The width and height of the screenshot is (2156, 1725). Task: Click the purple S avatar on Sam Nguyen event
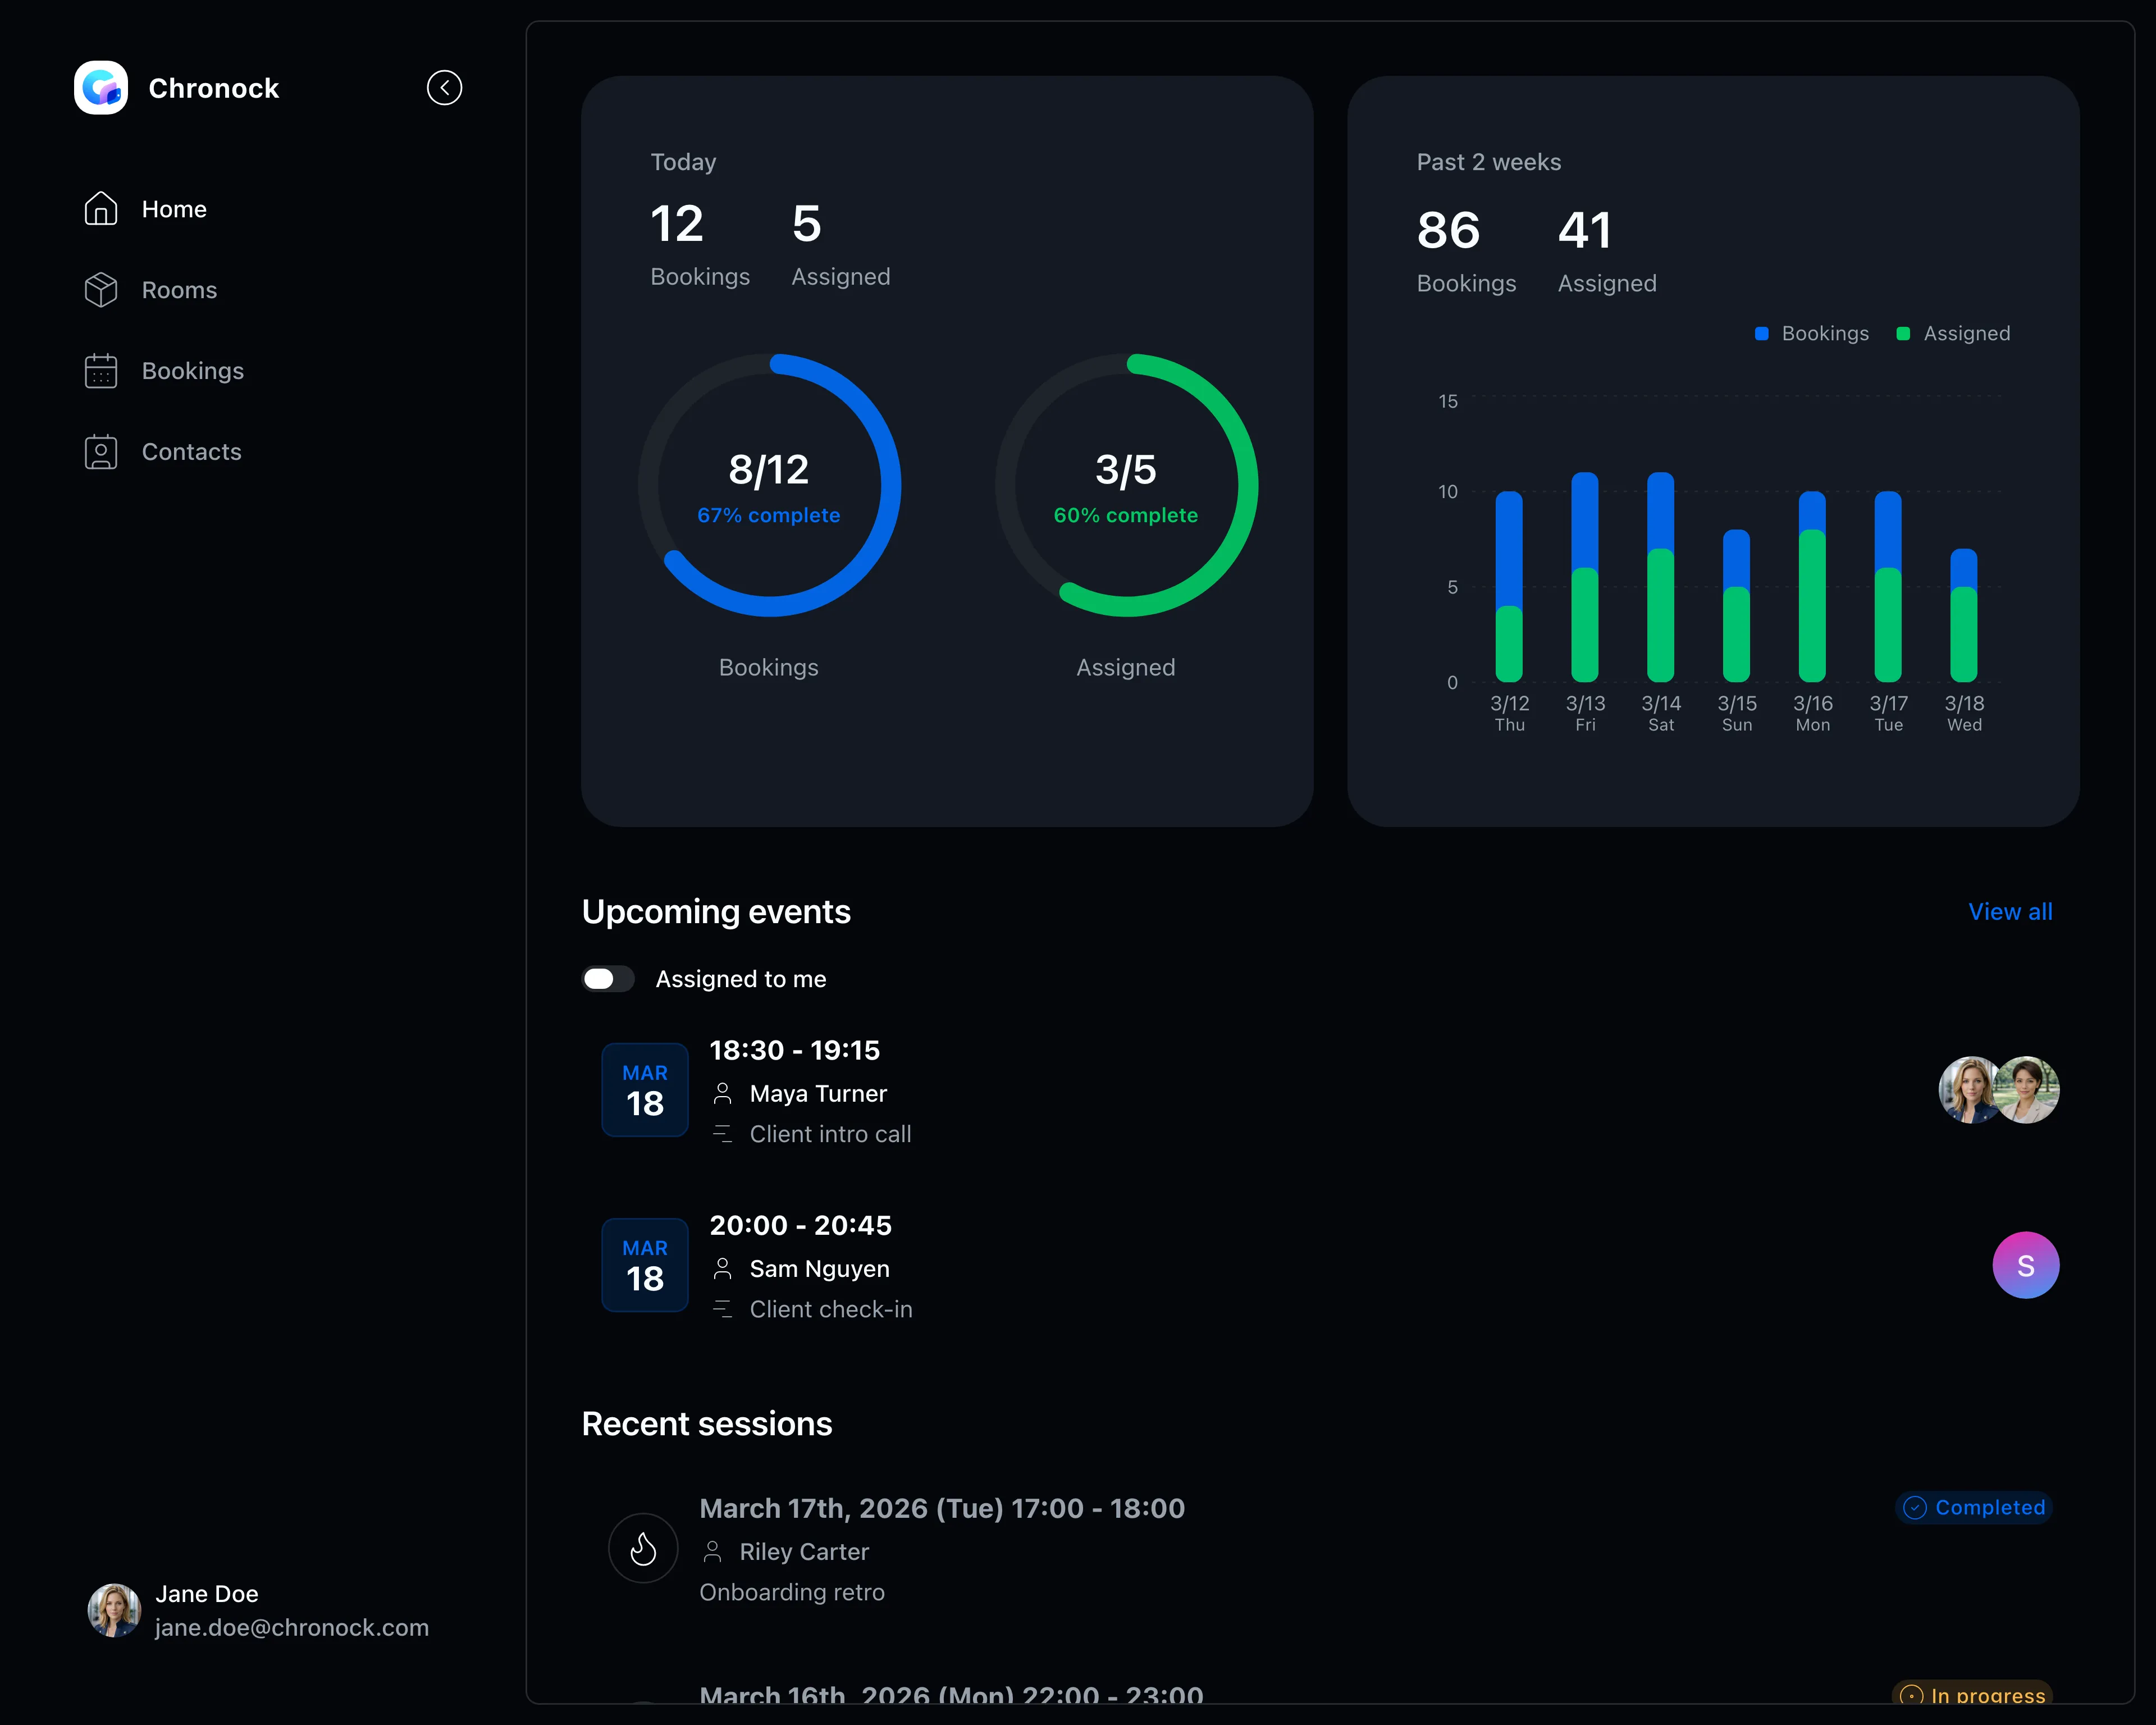coord(2026,1265)
